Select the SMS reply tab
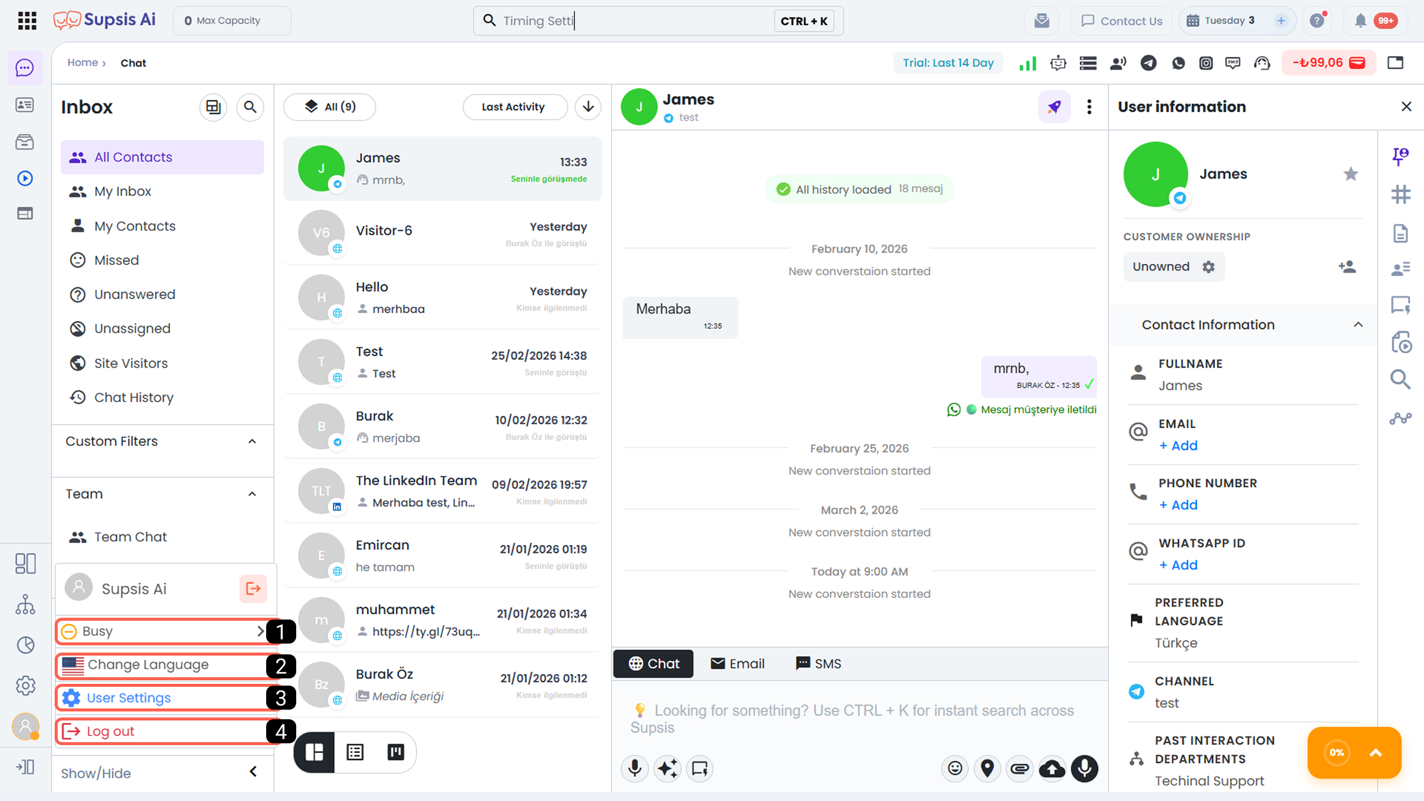The height and width of the screenshot is (801, 1424). 818,663
